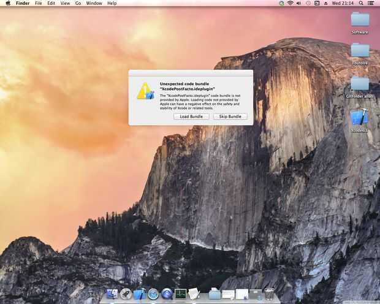Click the volume icon in menu bar

(x=299, y=3)
